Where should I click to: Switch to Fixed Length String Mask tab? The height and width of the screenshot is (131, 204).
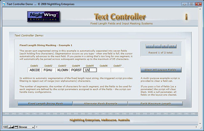45,104
